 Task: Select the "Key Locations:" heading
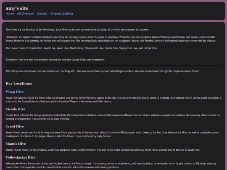point(19,84)
